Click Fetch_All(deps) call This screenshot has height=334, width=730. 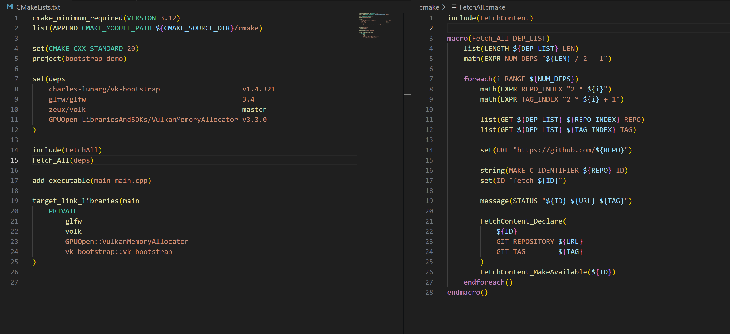pyautogui.click(x=63, y=160)
